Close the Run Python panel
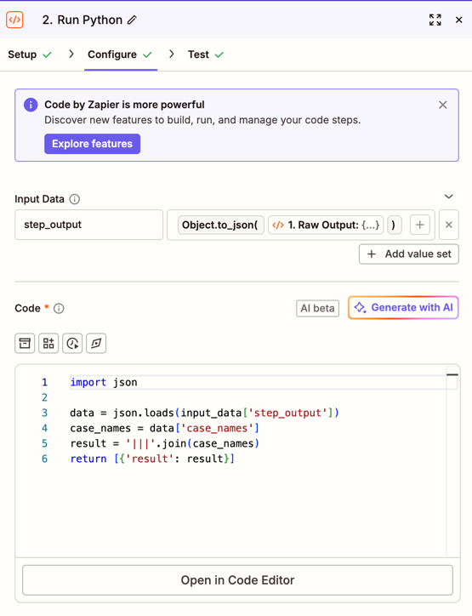 click(x=458, y=20)
